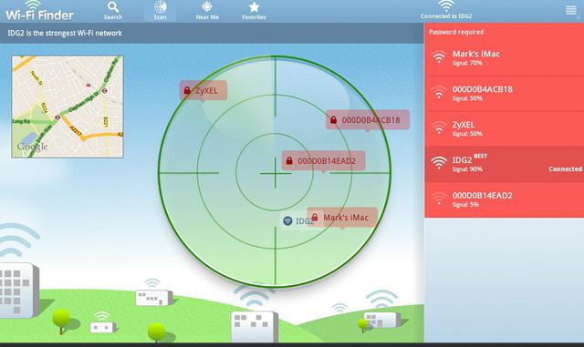Viewport: 584px width, 347px height.
Task: Click the lock icon on Mark's iMac marker
Action: [x=315, y=217]
